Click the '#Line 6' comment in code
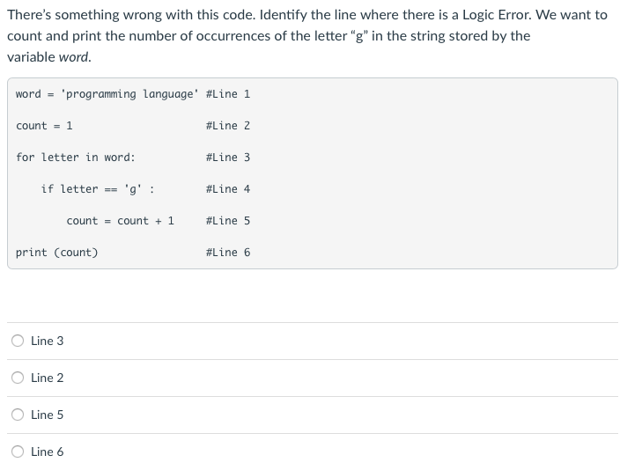620x470 pixels. click(x=228, y=253)
